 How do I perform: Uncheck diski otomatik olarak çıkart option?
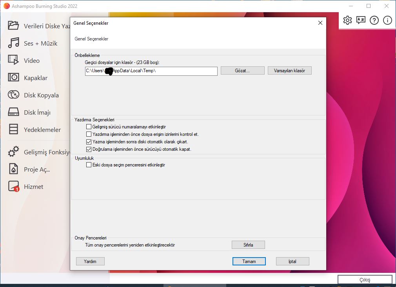coord(89,142)
